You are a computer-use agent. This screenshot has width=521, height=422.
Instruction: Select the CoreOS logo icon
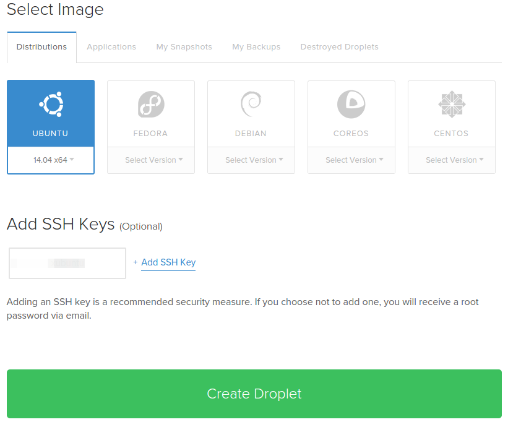[351, 105]
